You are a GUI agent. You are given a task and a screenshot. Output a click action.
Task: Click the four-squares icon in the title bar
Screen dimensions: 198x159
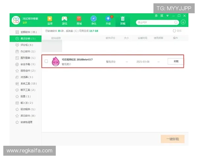tap(162, 16)
